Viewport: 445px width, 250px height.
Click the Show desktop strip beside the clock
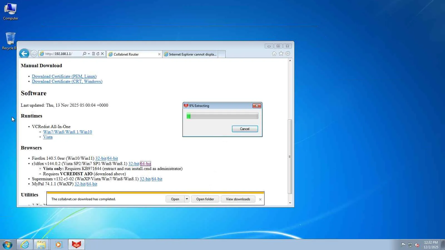[443, 245]
